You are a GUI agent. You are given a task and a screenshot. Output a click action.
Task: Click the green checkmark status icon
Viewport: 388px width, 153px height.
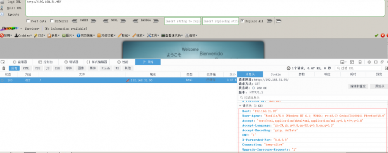[376, 36]
